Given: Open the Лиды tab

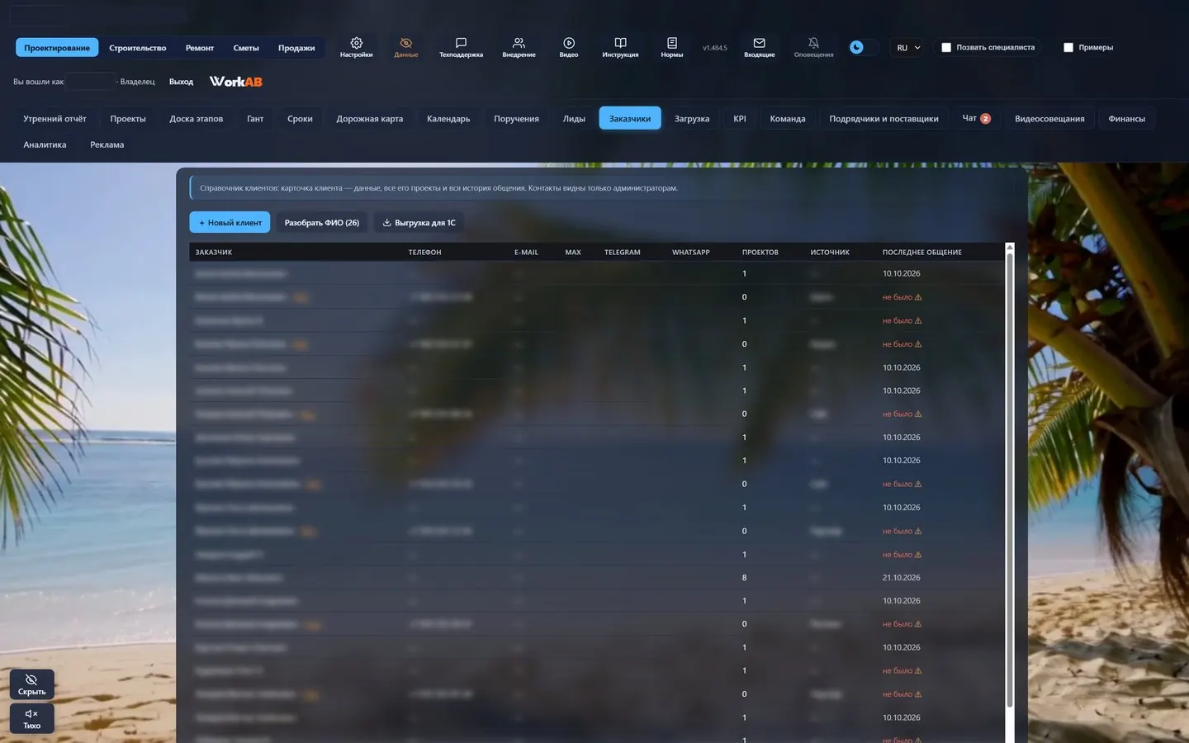Looking at the screenshot, I should [x=574, y=119].
